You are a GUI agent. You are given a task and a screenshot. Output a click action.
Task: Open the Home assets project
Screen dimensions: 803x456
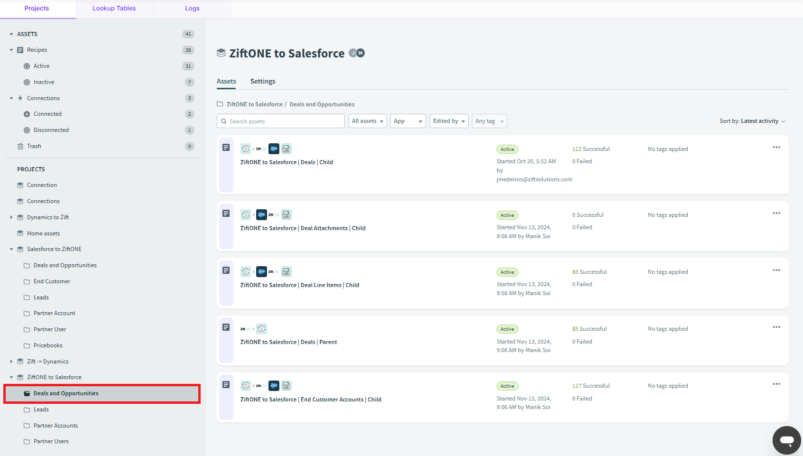tap(43, 233)
